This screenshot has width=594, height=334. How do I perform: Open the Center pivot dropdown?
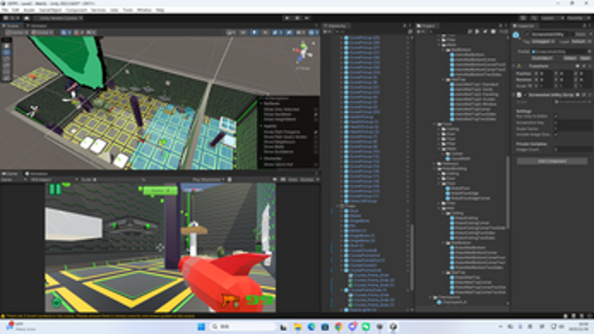tap(17, 33)
